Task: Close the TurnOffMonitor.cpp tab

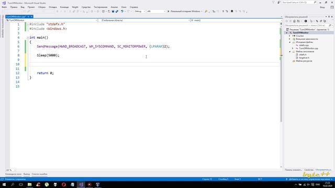Action: pyautogui.click(x=31, y=17)
